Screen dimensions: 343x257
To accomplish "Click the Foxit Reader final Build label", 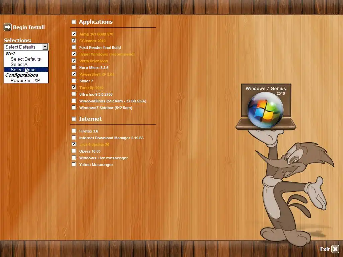I will pyautogui.click(x=100, y=48).
